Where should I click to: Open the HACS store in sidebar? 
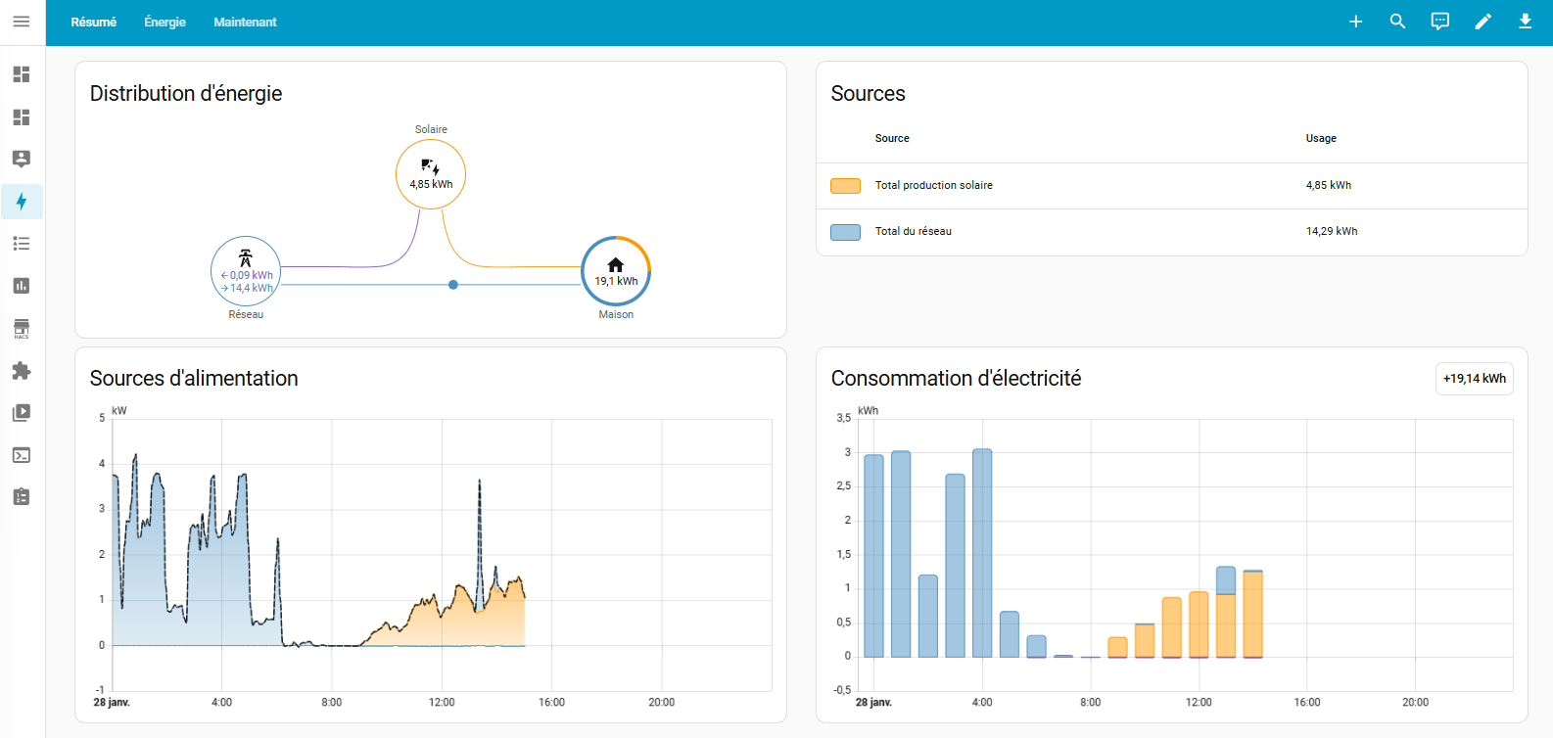point(22,328)
